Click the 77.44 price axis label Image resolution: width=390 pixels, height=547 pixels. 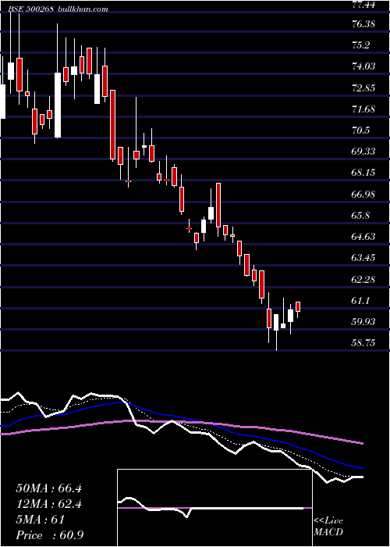(363, 5)
